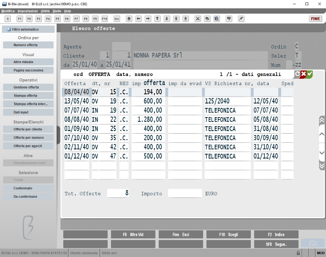
Task: Open the Help menu
Action: (x=67, y=11)
